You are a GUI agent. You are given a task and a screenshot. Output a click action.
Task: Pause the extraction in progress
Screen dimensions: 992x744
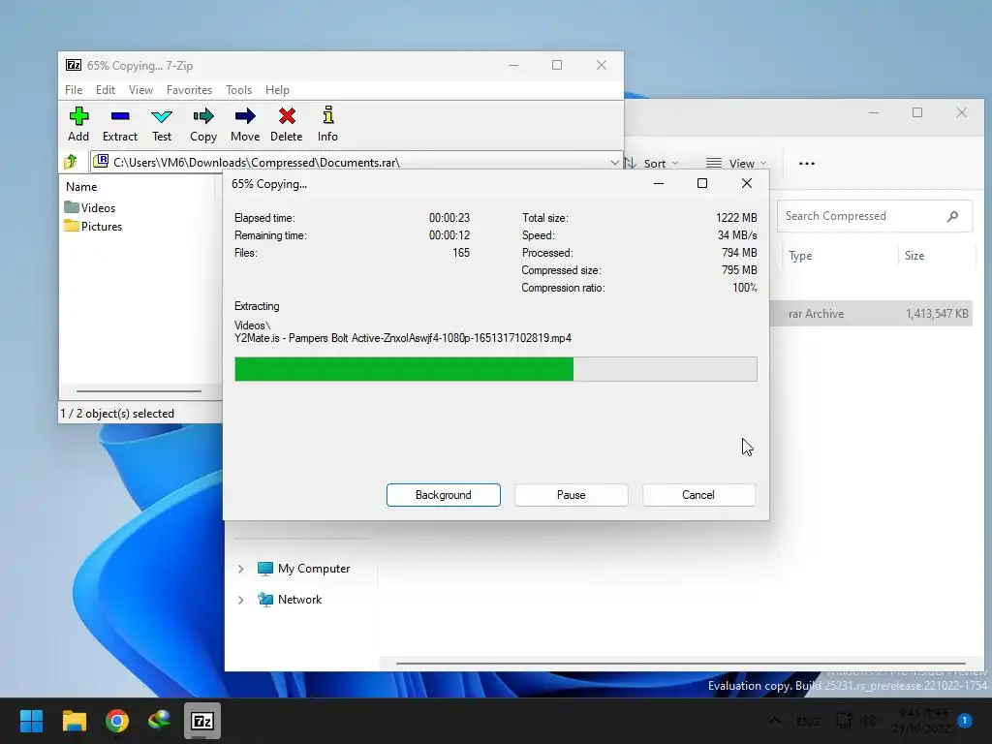572,495
